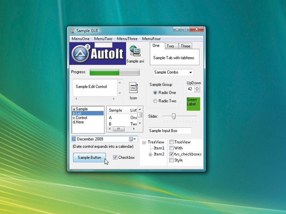The width and height of the screenshot is (286, 214).
Task: Select row B in the listview
Action: [122, 124]
